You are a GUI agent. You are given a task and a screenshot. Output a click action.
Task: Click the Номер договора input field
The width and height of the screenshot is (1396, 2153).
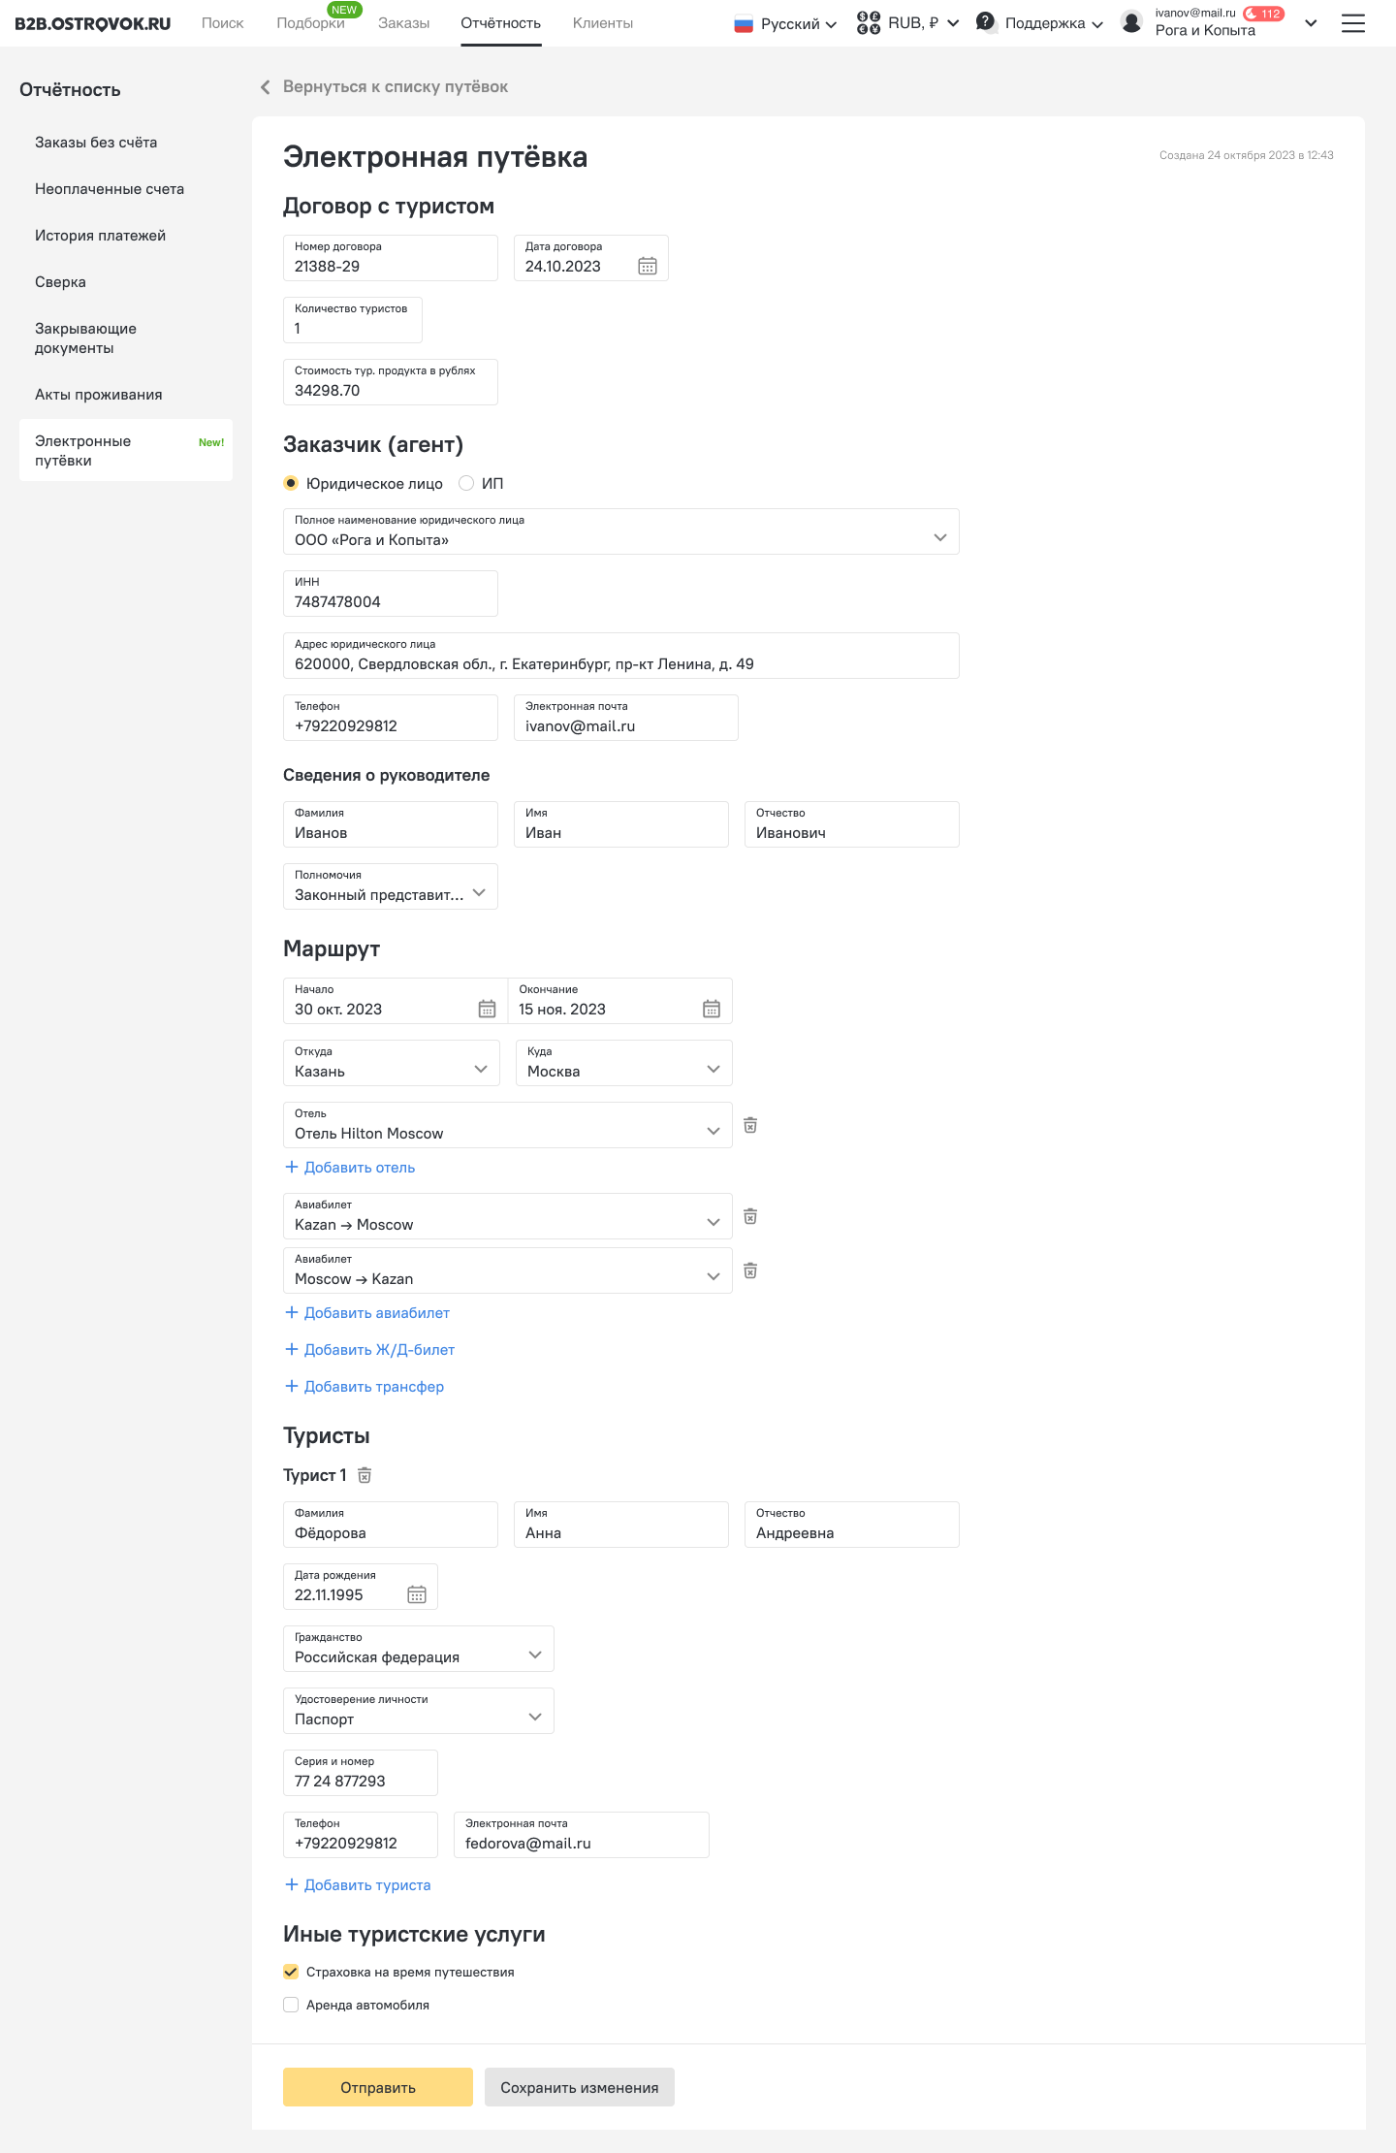(x=391, y=258)
